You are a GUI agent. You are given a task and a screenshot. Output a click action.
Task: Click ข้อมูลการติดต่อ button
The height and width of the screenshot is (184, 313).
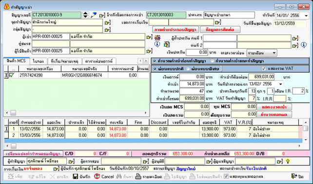click(220, 30)
